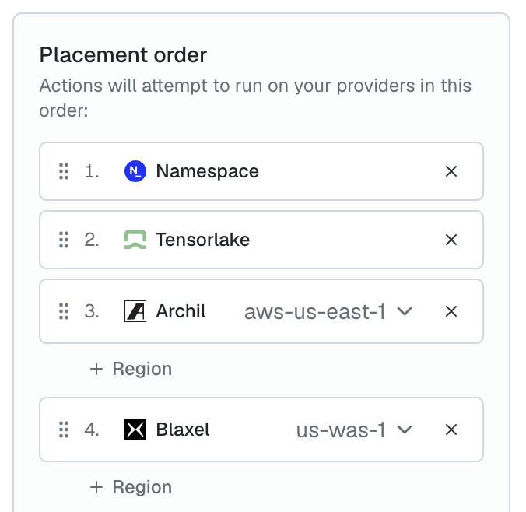
Task: Click the Archil provider logo icon
Action: coord(135,311)
